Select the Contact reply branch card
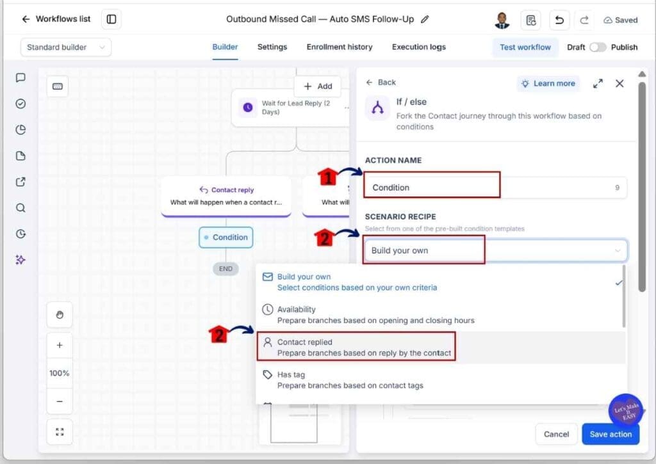This screenshot has height=464, width=656. pyautogui.click(x=226, y=196)
